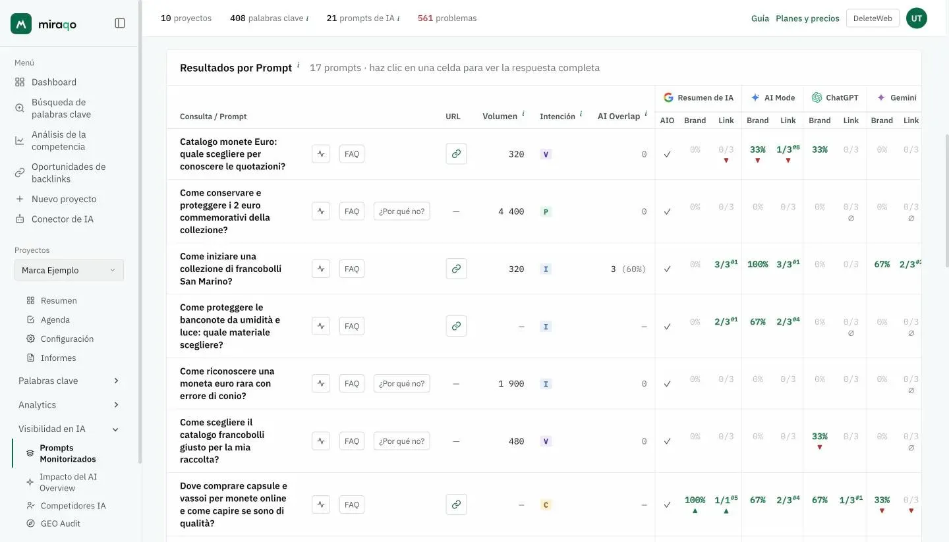Click the DeleteWeb button
949x542 pixels.
(x=873, y=18)
